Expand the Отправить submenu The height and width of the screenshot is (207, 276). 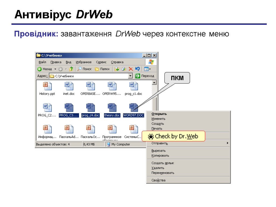(188, 143)
